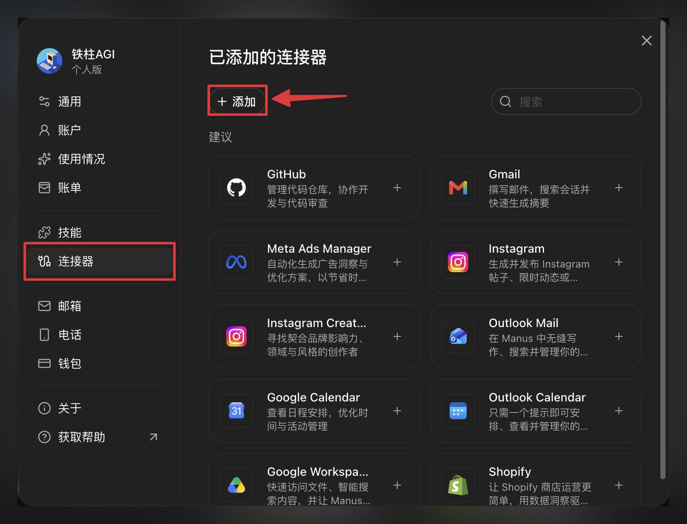The height and width of the screenshot is (524, 687).
Task: Click the Shopify card title
Action: coord(510,472)
